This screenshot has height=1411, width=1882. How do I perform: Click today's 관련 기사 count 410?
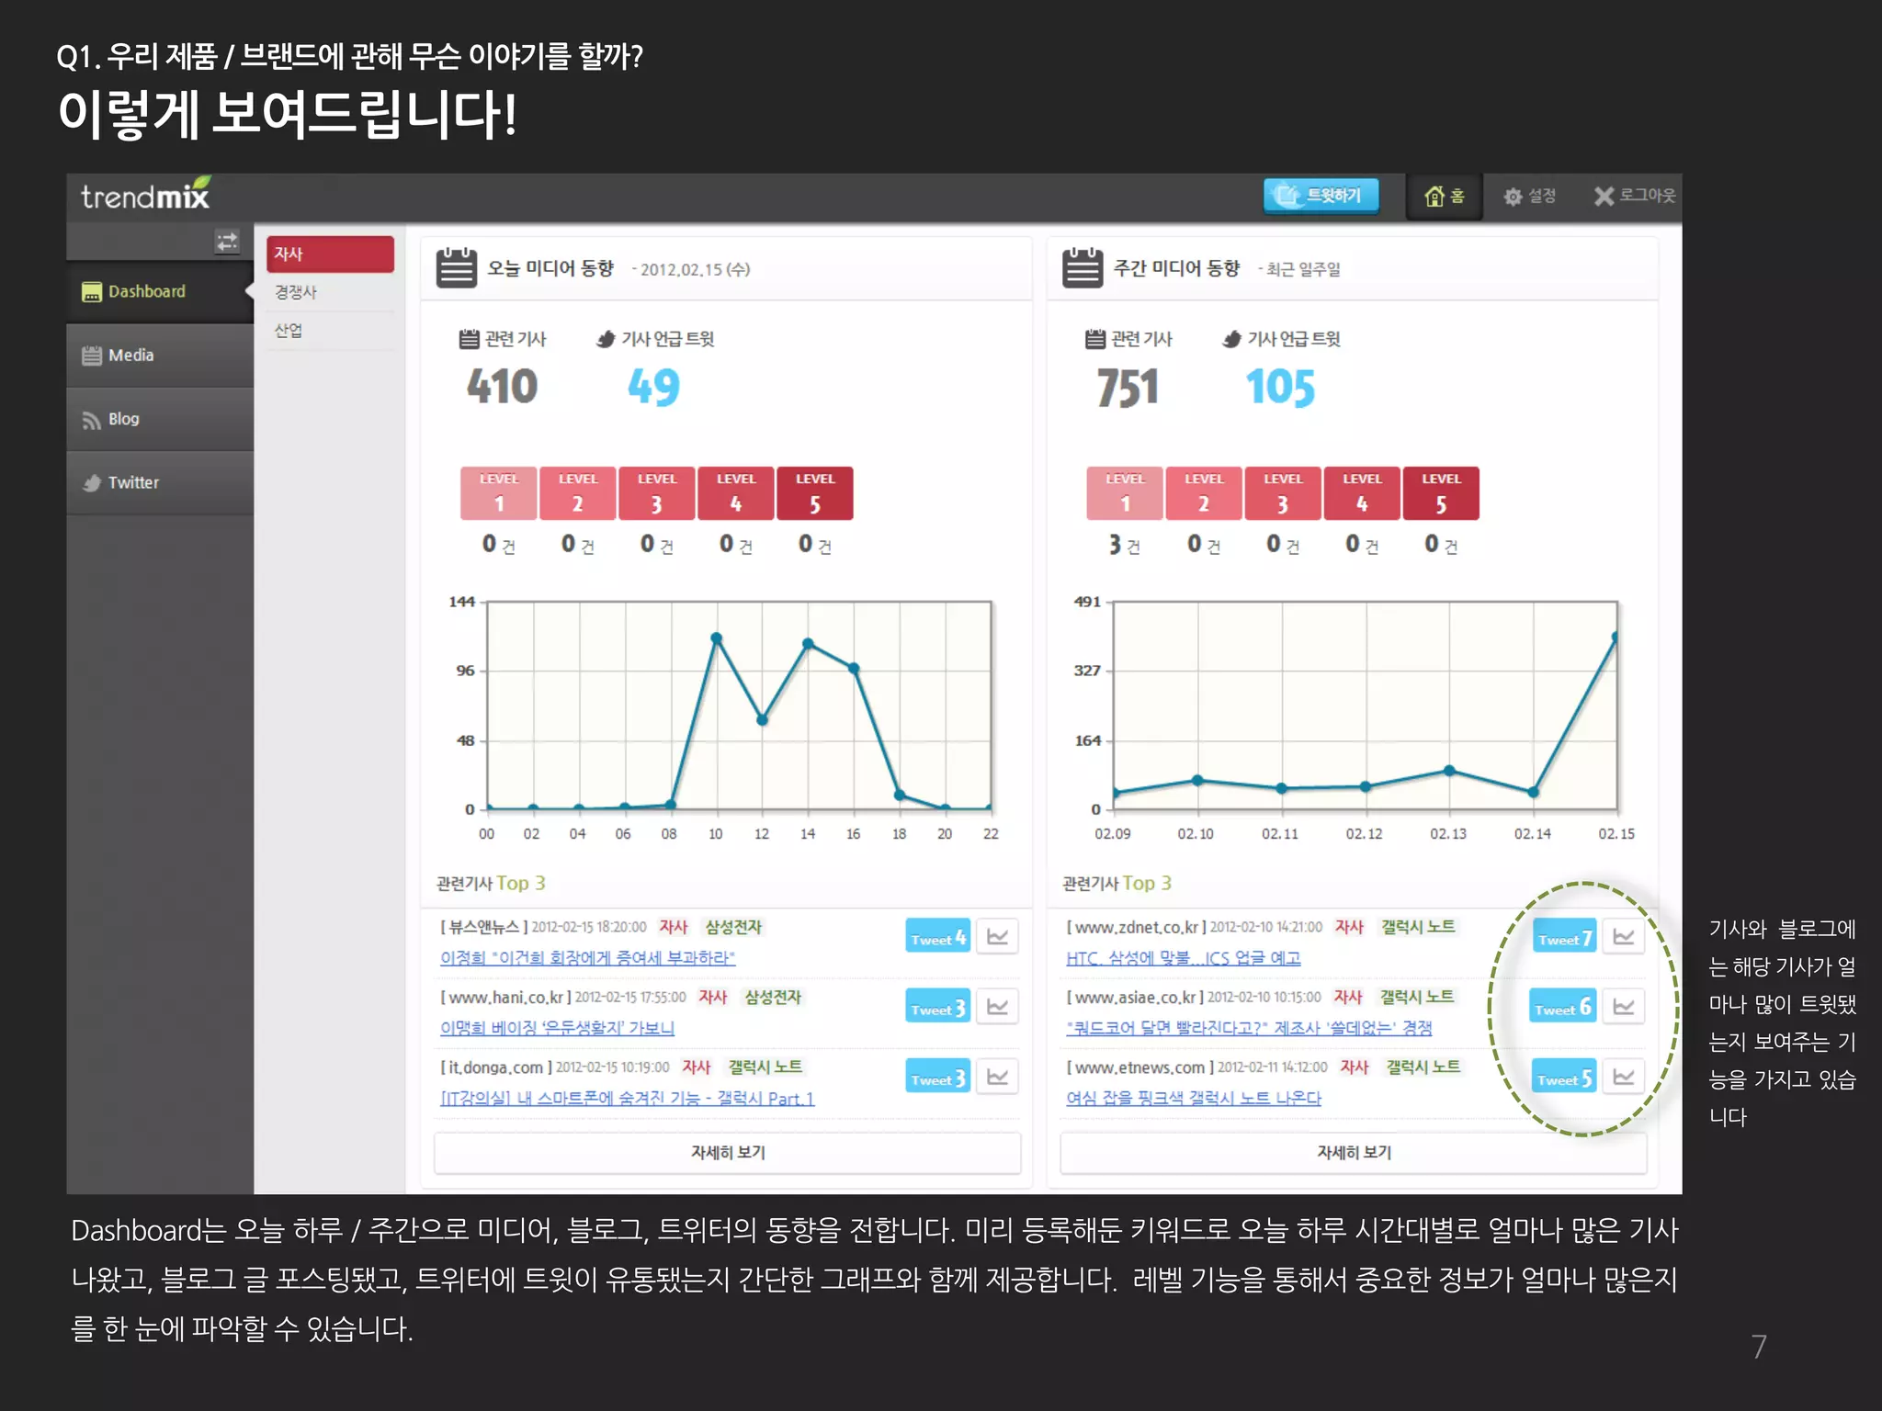502,386
